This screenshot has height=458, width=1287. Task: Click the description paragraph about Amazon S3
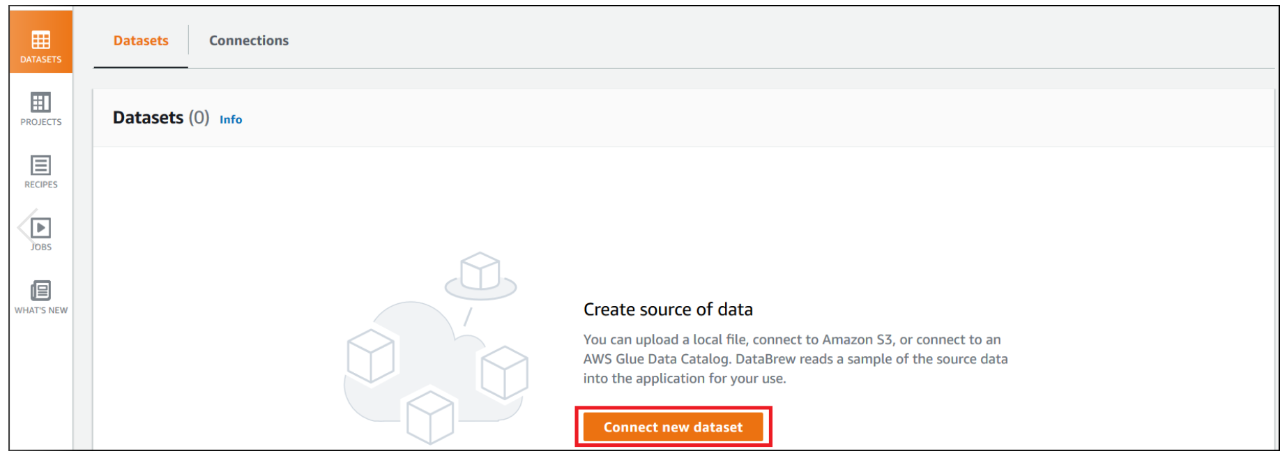795,359
